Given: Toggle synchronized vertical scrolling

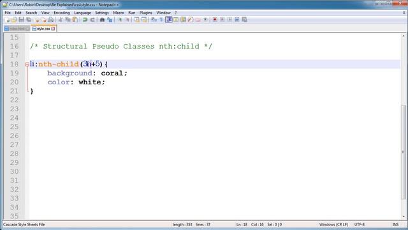Looking at the screenshot, I should [x=136, y=20].
